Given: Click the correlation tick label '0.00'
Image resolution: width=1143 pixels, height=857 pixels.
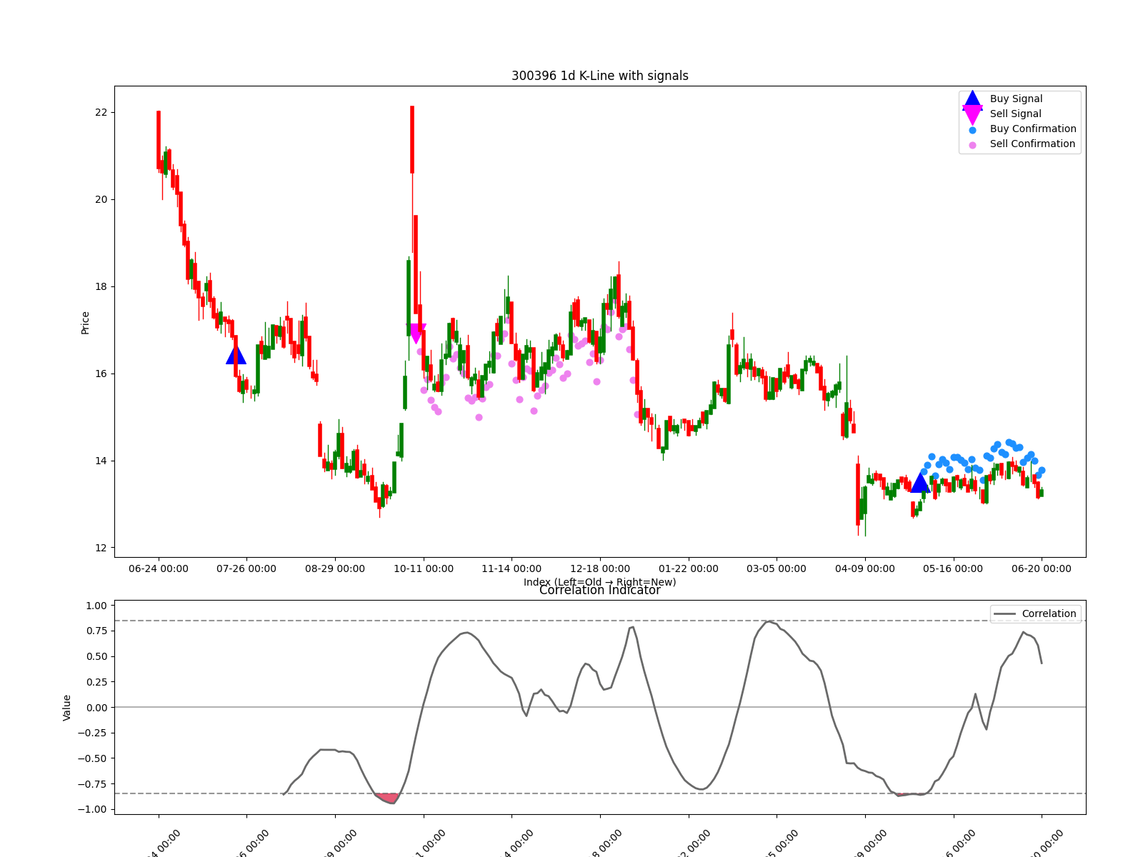Looking at the screenshot, I should [x=96, y=708].
